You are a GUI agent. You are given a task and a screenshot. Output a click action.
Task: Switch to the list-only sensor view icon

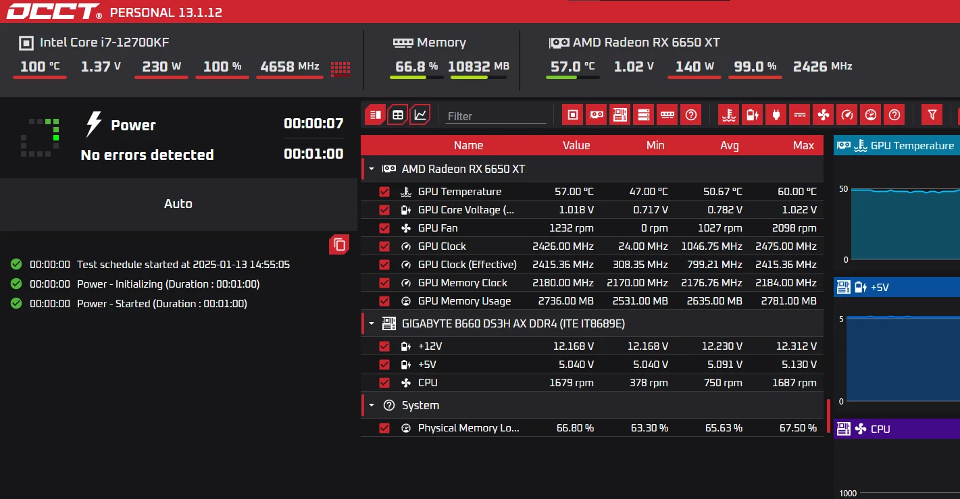point(376,115)
